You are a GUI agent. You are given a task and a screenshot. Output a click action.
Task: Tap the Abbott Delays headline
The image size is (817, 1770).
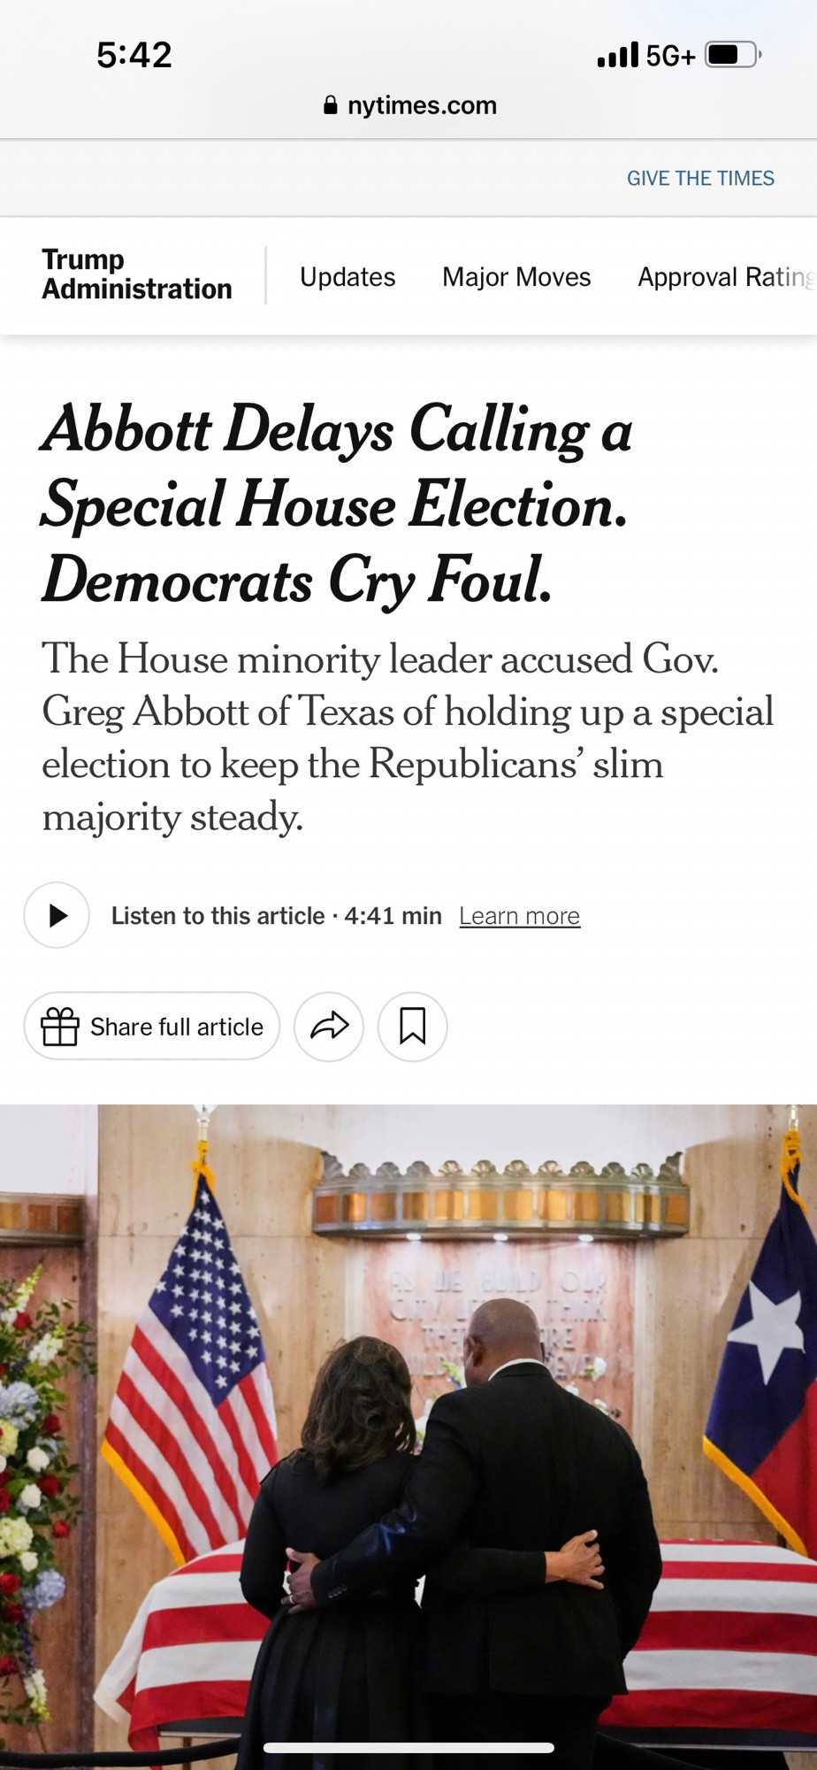[336, 503]
